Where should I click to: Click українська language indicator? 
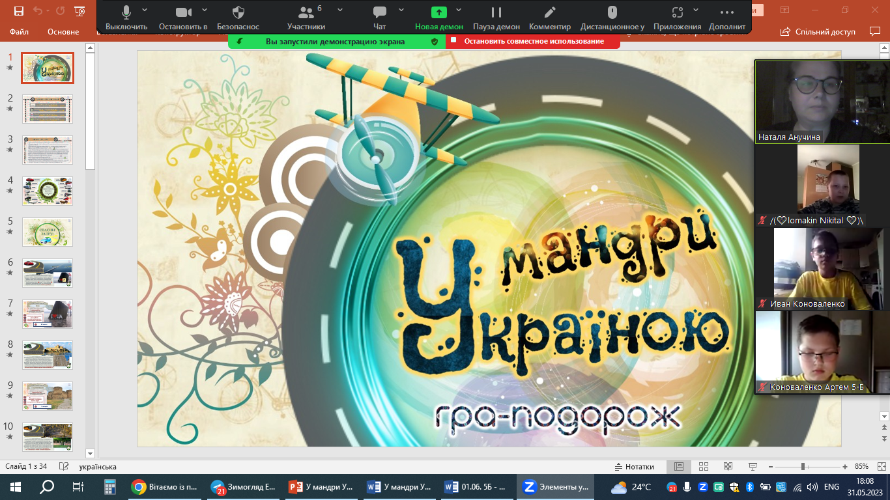[98, 467]
